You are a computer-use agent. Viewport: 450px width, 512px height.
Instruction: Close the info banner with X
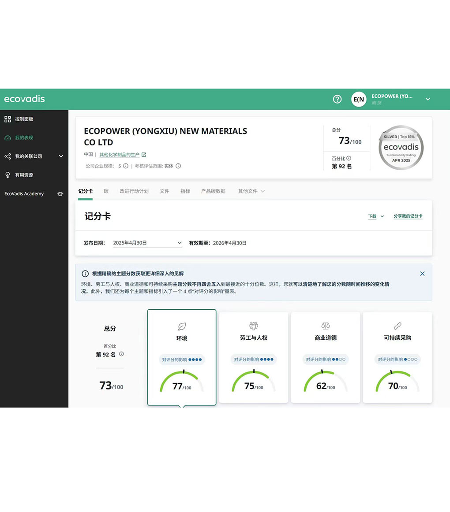(422, 274)
